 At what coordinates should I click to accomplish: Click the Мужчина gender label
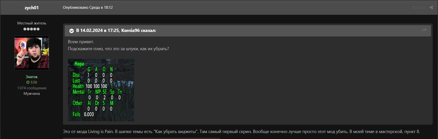(31, 94)
